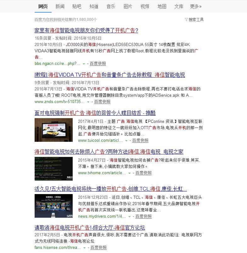
Task: Open result 面对电视强制开机广告 海信的回答令人瞠目结舌
Action: click(95, 113)
